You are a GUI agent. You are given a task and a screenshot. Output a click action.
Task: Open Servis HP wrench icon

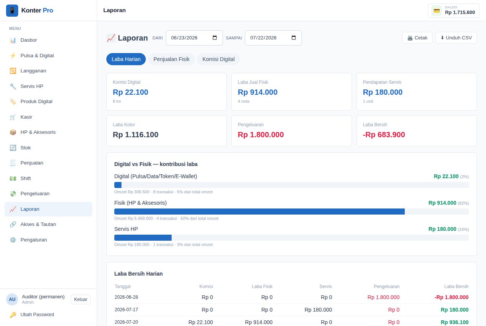pos(13,86)
